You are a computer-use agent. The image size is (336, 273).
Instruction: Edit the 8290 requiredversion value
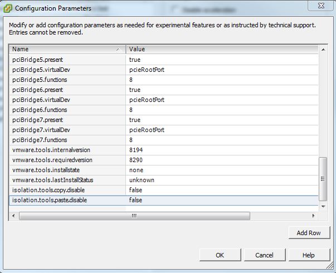222,160
